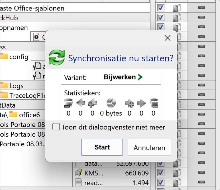Click the update-right arrow statistics icon
The image size is (220, 190).
click(x=141, y=103)
